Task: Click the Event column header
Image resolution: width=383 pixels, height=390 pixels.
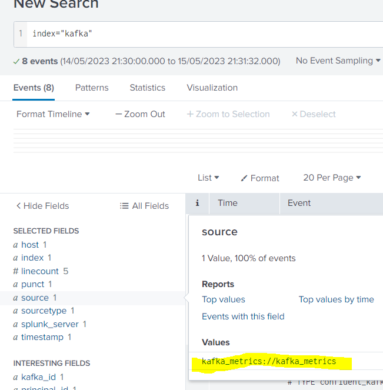Action: (x=331, y=203)
